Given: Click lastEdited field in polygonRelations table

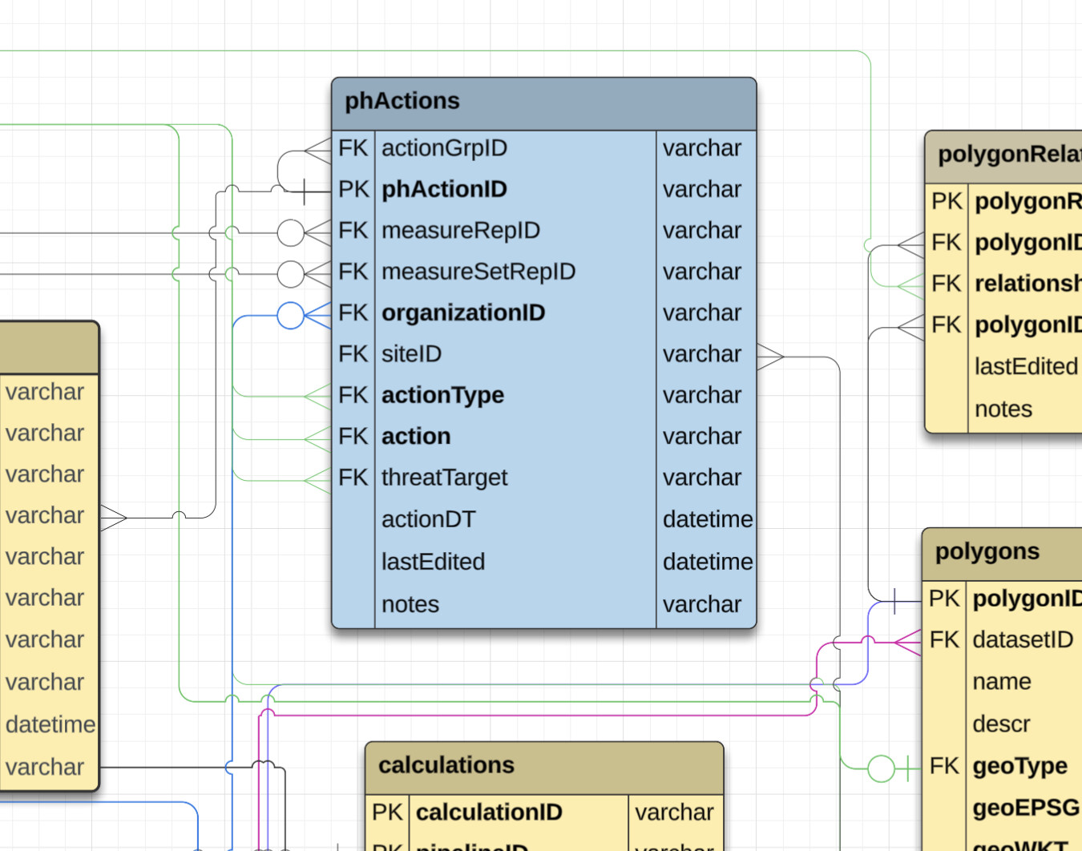Looking at the screenshot, I should coord(1027,366).
